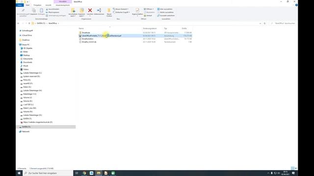314x176 pixels.
Task: Click the taskbar search box
Action: (48, 173)
